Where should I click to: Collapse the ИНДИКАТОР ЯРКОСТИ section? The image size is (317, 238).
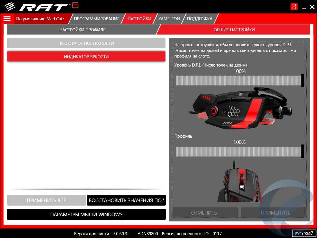coord(86,57)
